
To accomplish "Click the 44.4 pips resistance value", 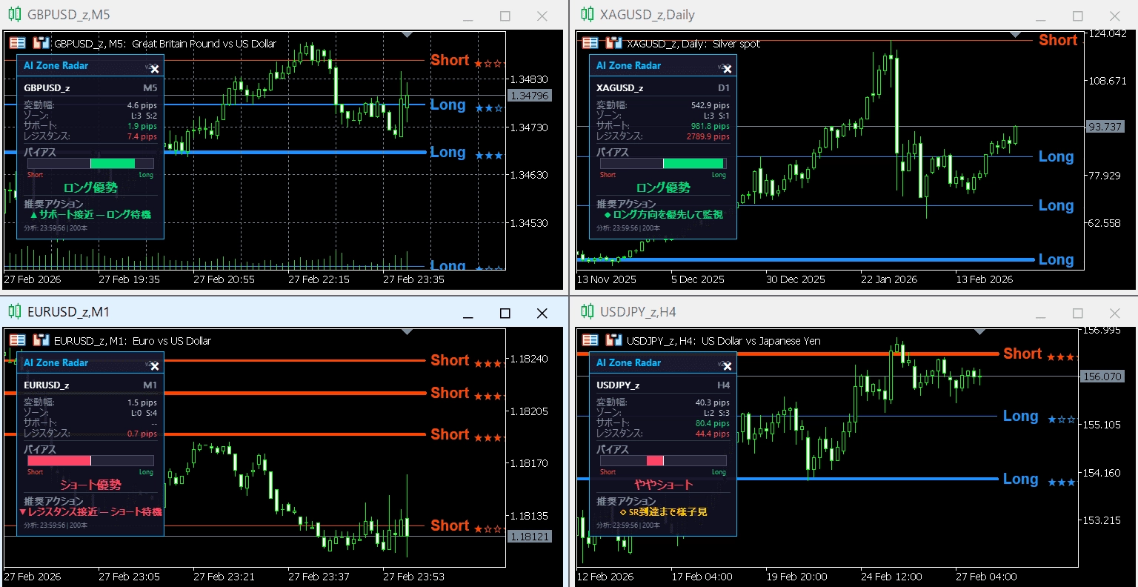I will coord(713,434).
